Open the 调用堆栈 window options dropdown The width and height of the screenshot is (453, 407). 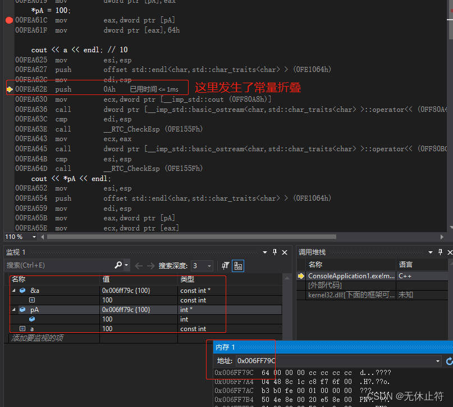tap(431, 252)
